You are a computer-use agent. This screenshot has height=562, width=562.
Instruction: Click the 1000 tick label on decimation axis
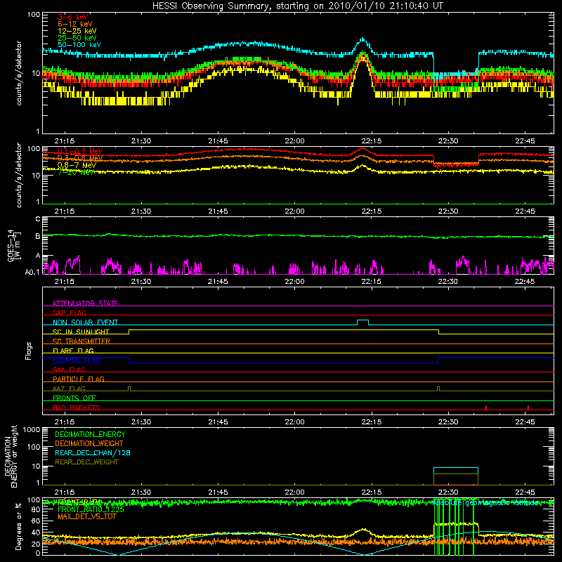click(32, 429)
